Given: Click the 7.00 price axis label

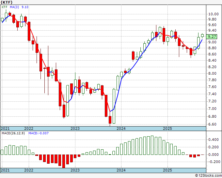Looking at the screenshot, I should click(x=212, y=109).
